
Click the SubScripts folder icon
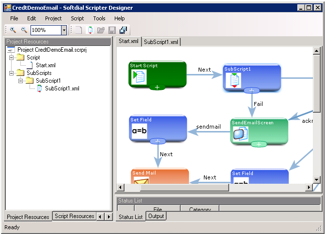click(20, 73)
